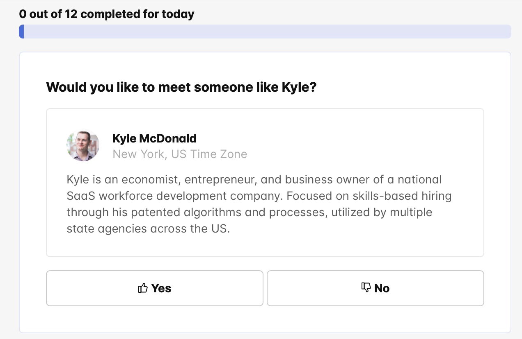Click the New York, US Time Zone text
The height and width of the screenshot is (339, 522).
(x=180, y=154)
